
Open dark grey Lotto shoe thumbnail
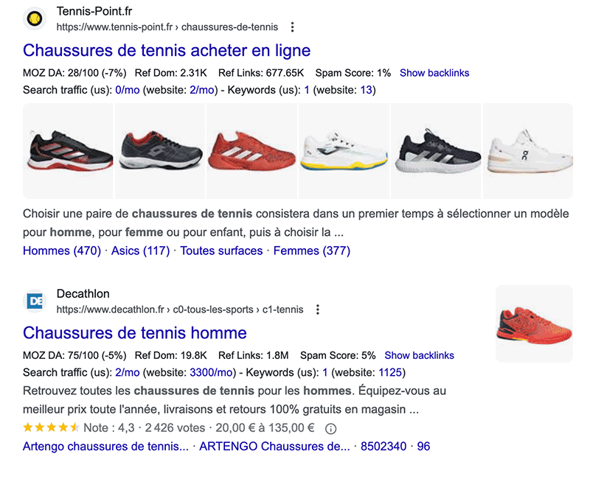160,151
